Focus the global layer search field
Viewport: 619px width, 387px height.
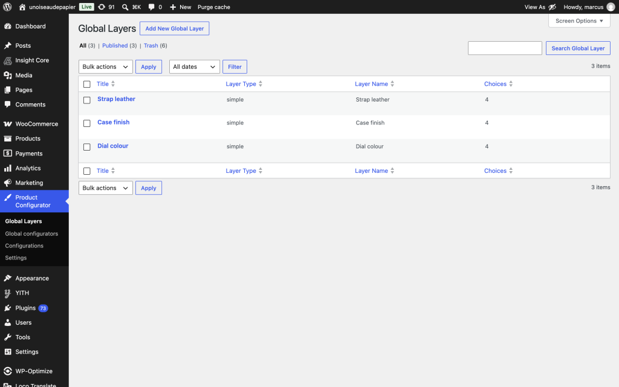(x=505, y=48)
